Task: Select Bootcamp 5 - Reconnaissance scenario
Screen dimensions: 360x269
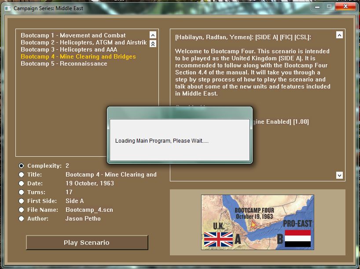Action: pyautogui.click(x=63, y=63)
